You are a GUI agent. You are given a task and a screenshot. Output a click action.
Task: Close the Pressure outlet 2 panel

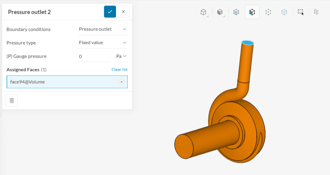[123, 12]
